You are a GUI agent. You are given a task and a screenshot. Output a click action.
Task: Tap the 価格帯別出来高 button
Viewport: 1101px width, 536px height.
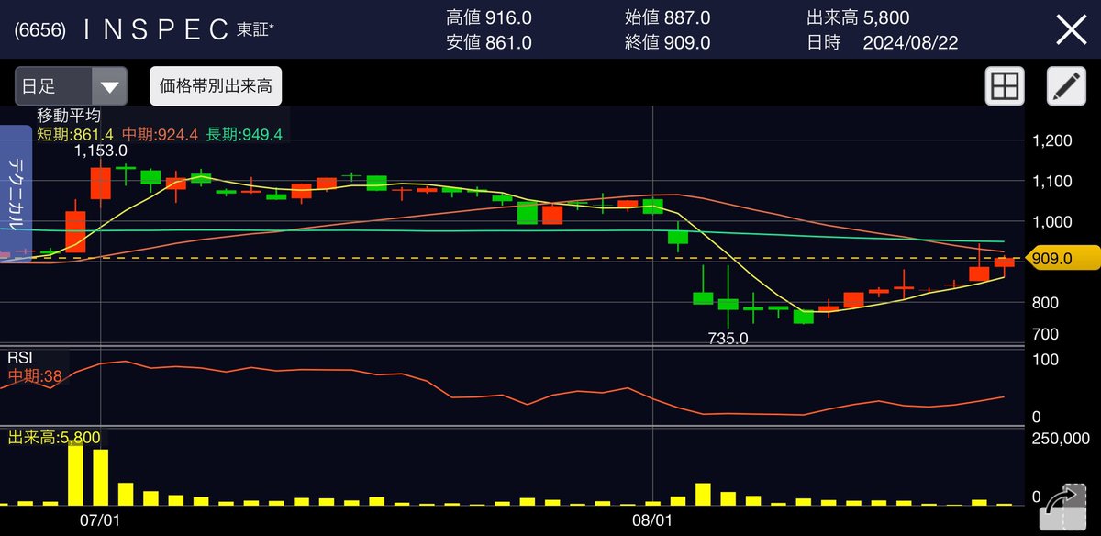[217, 87]
